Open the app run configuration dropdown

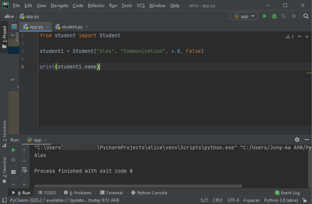click(244, 16)
